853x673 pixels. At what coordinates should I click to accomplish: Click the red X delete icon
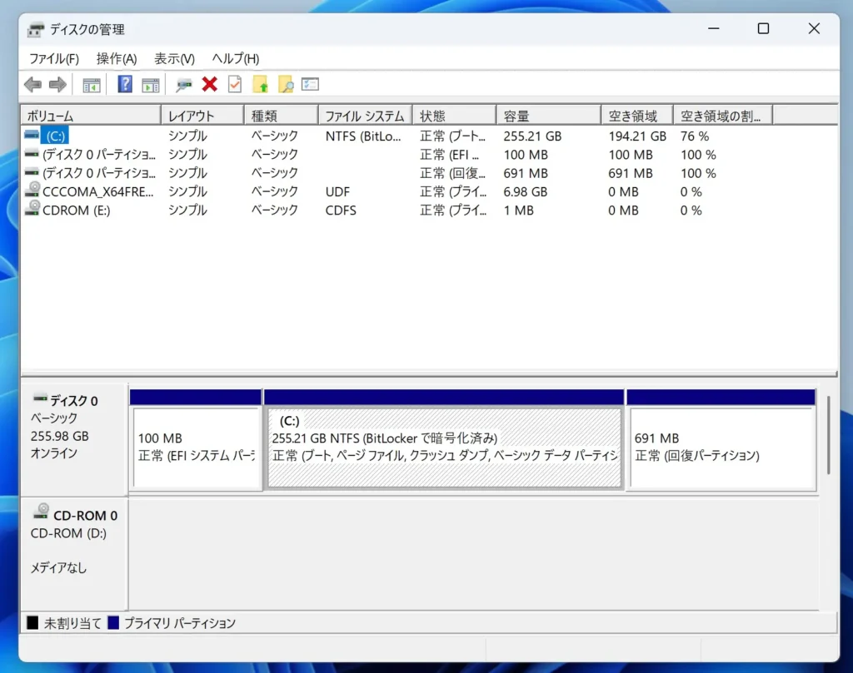210,85
